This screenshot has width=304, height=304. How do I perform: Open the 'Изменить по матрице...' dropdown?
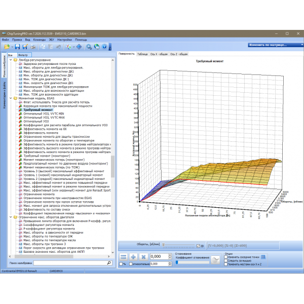[273, 45]
